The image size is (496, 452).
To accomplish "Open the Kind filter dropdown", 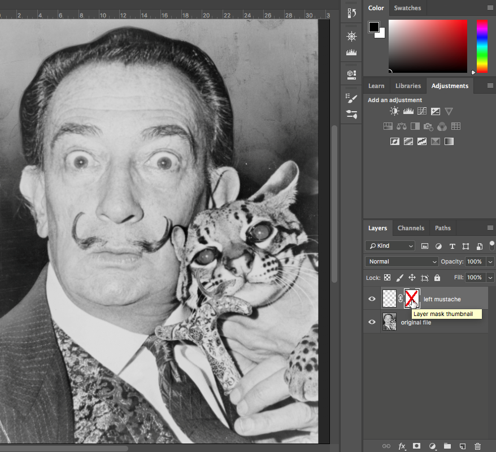I will click(x=390, y=246).
